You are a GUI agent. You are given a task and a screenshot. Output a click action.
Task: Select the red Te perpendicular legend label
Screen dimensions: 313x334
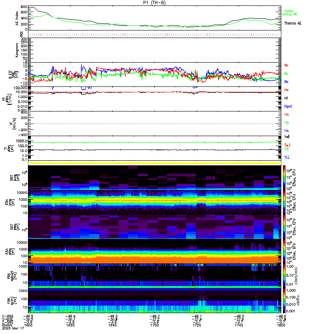287,145
